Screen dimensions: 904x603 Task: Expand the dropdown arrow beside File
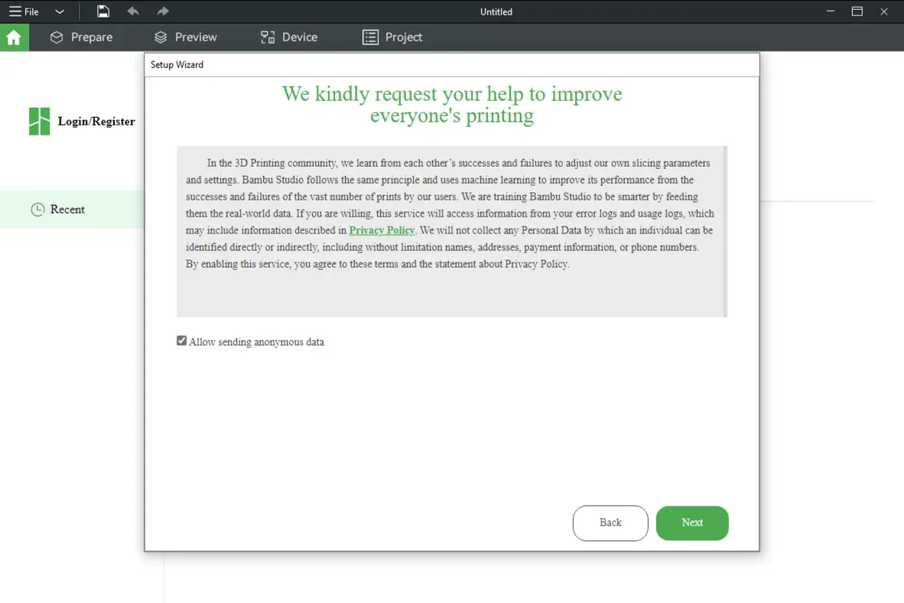pos(60,11)
